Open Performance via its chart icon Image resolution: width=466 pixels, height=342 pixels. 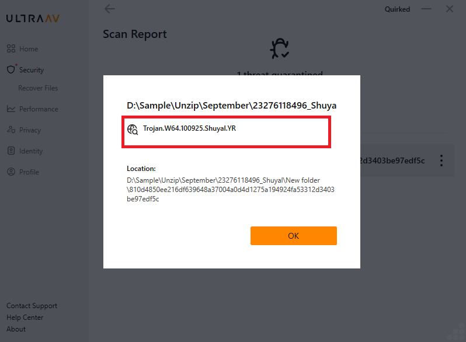11,109
